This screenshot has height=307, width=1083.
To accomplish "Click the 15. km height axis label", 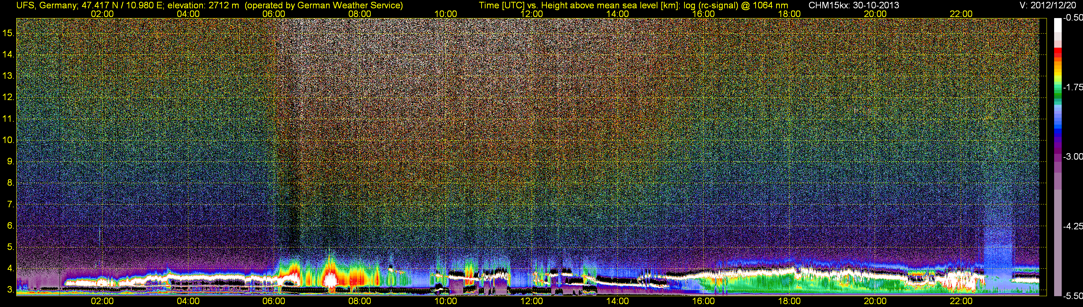I will [x=8, y=33].
